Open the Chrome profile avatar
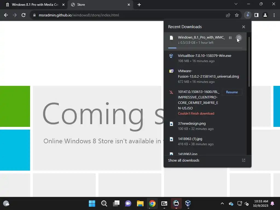Image resolution: width=280 pixels, height=210 pixels. point(265,15)
